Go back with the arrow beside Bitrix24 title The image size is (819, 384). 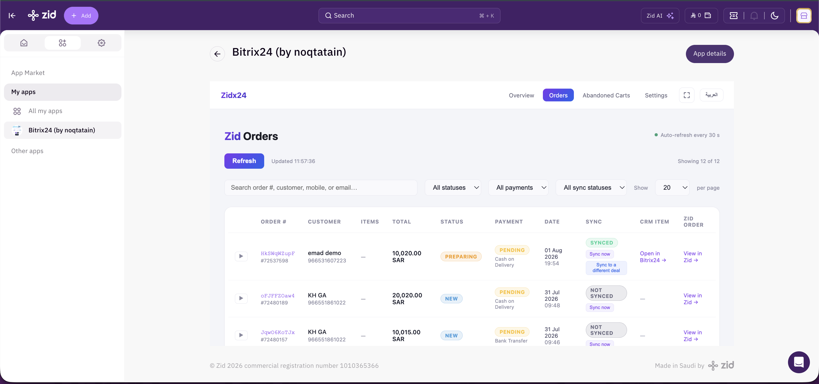coord(217,54)
